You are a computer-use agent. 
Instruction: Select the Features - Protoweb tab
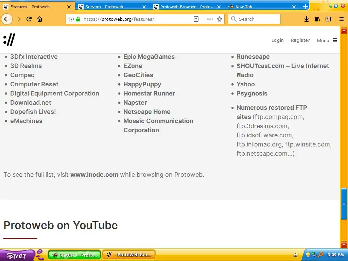37,7
